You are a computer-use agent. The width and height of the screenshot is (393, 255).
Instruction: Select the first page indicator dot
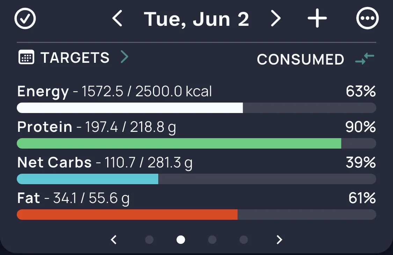tap(150, 240)
